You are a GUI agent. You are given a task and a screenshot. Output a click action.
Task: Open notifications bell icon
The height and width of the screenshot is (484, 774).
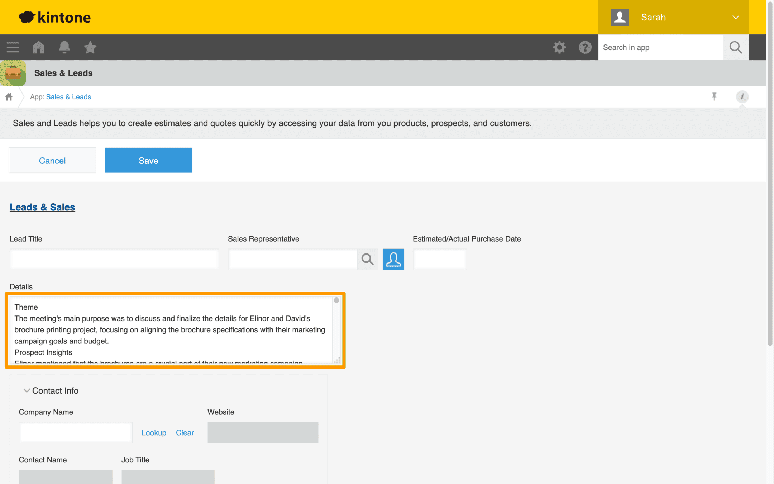[64, 47]
